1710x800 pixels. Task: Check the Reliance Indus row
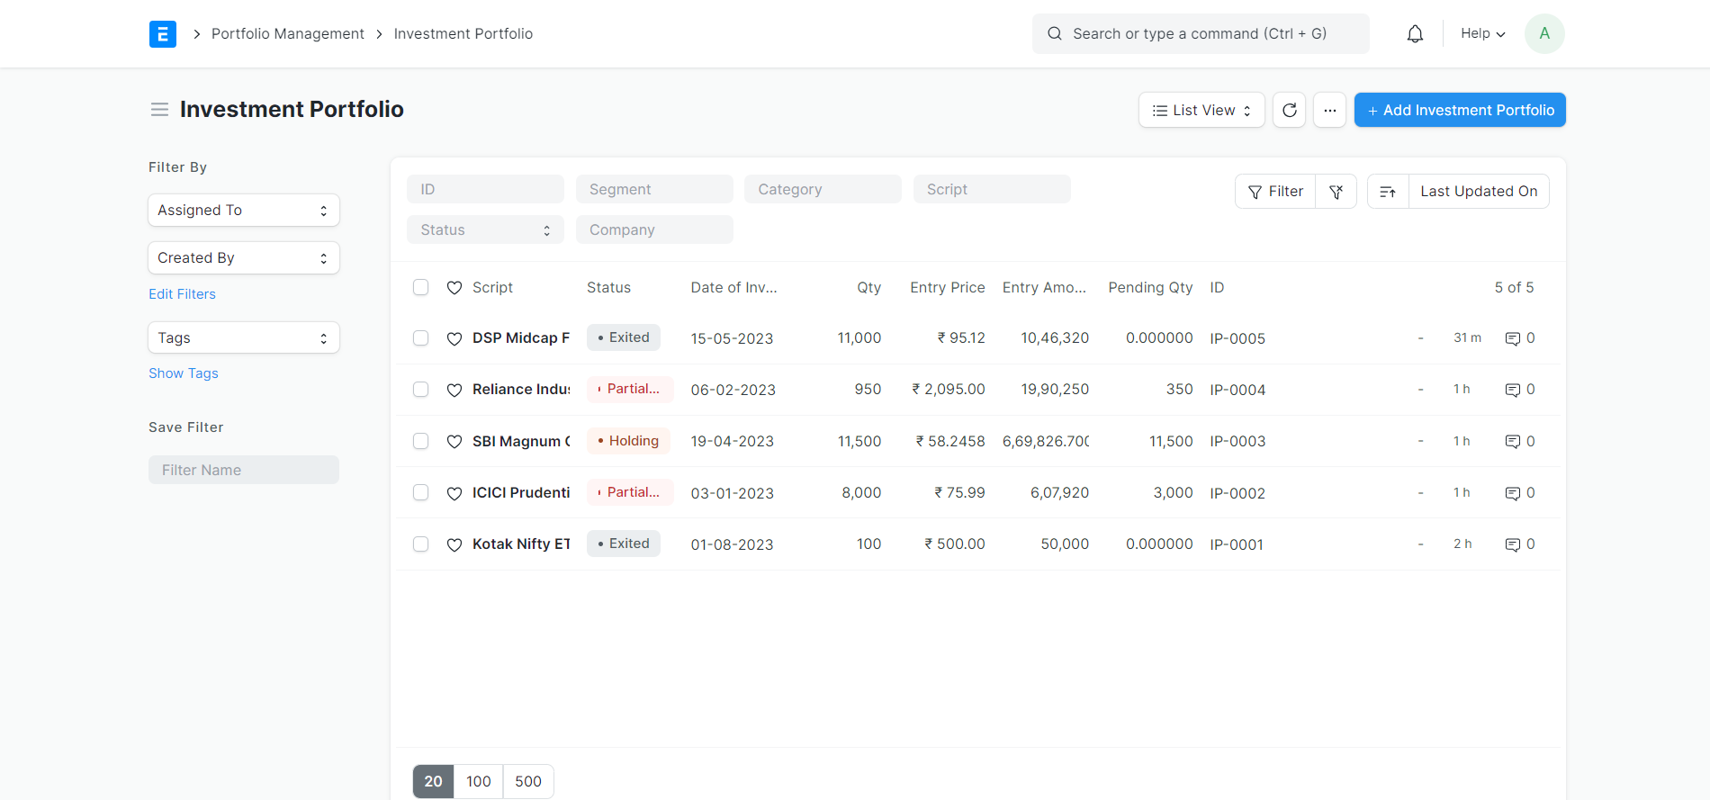[420, 390]
